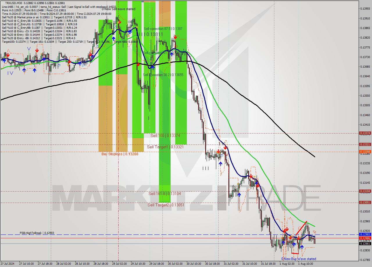
Task: Select the 'Sell 100 | 0.13374' label
Action: 165,136
